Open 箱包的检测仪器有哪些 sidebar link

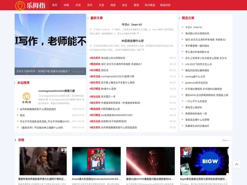[x=197, y=70]
